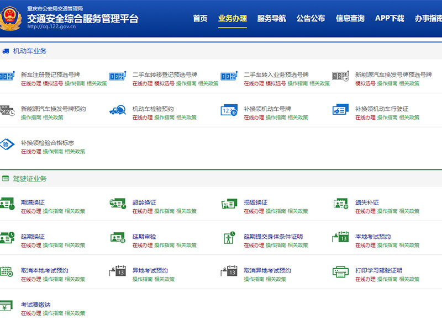Screen dimensions: 442x331
Task: Click the 补换领机动车行驶证 icon
Action: pos(340,111)
